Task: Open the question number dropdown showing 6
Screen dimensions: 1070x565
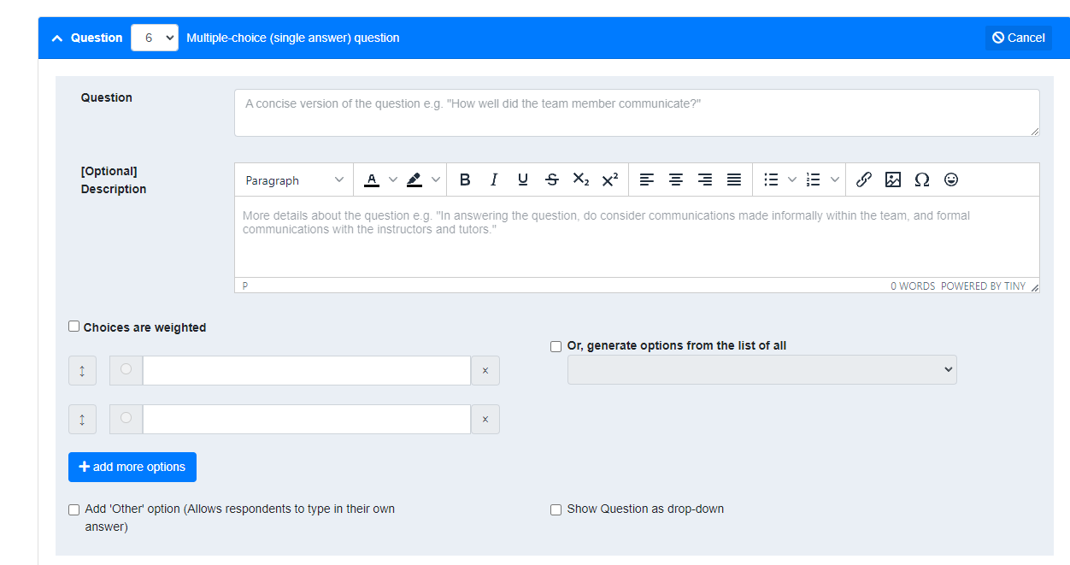Action: 155,38
